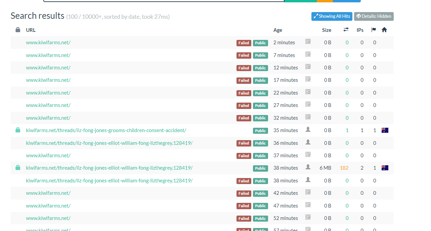The image size is (431, 231).
Task: Click QR code icon in 27 minutes row
Action: (308, 104)
